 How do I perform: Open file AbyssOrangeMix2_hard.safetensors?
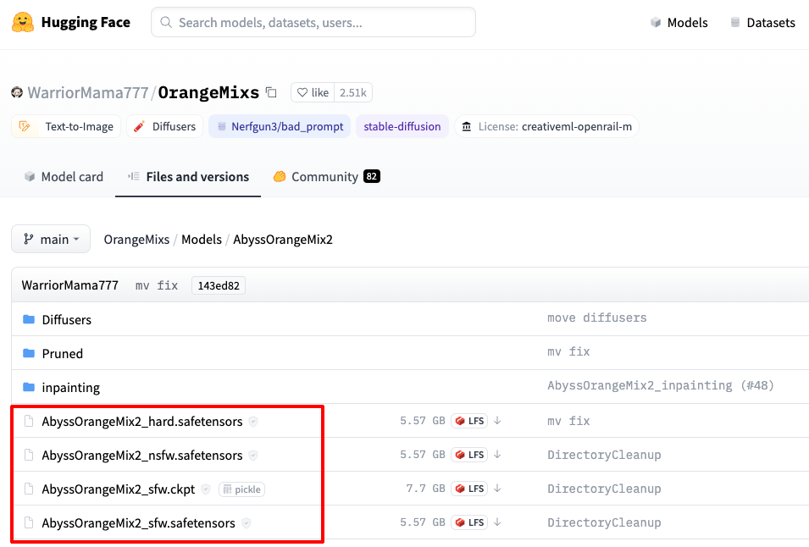point(141,422)
